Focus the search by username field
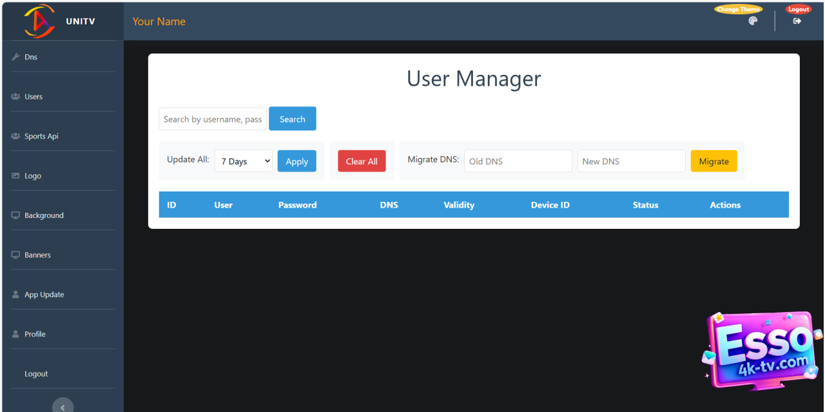This screenshot has width=825, height=412. 213,119
